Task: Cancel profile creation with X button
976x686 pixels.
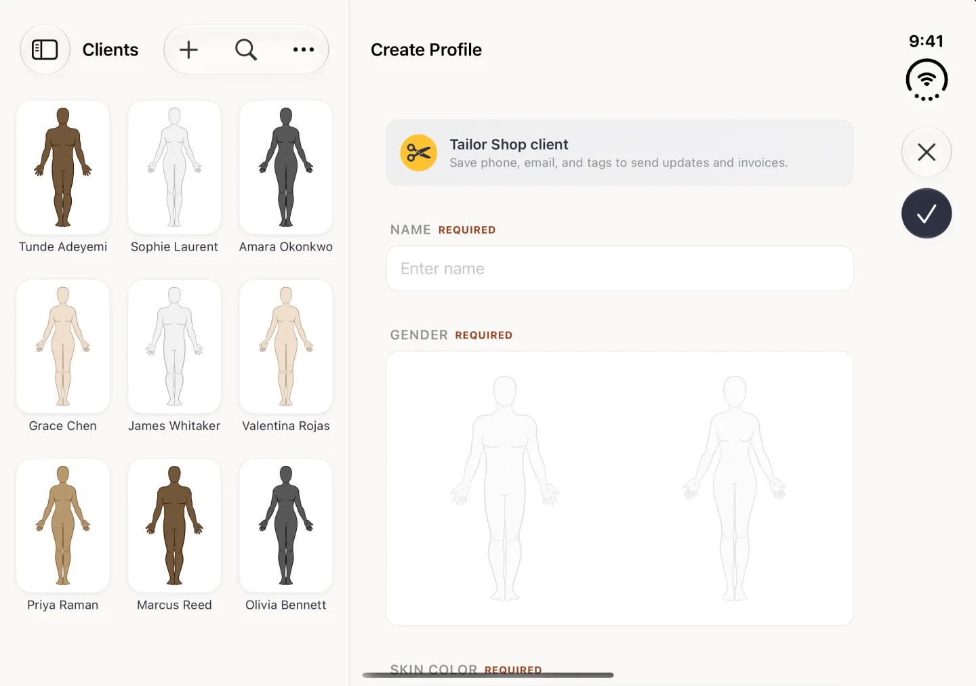Action: click(927, 152)
